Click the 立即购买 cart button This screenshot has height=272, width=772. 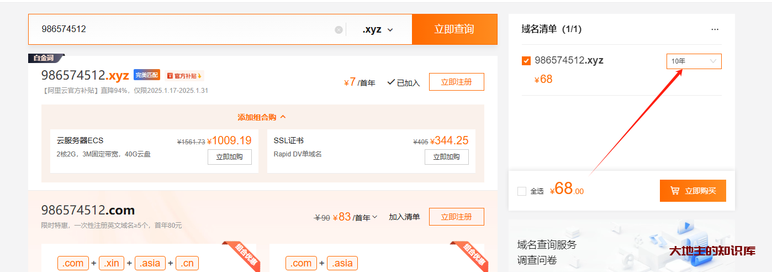(692, 191)
